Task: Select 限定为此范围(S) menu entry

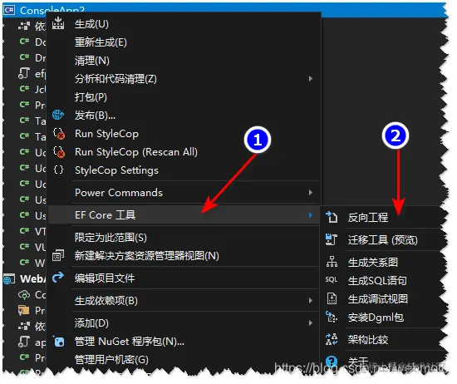Action: point(184,238)
